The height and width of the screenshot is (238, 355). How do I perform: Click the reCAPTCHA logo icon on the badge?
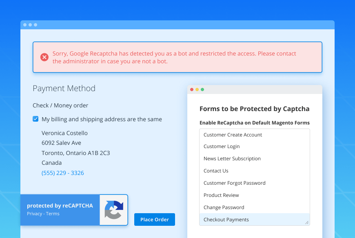pos(113,210)
